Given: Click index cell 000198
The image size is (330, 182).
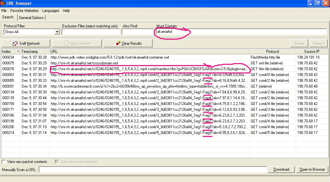Looking at the screenshot, I should click(8, 121).
